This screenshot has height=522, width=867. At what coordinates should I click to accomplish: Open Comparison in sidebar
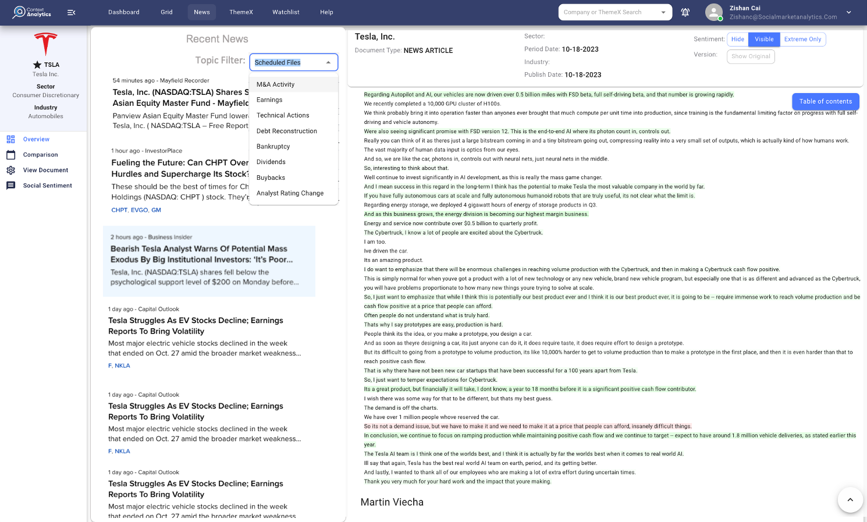[41, 155]
